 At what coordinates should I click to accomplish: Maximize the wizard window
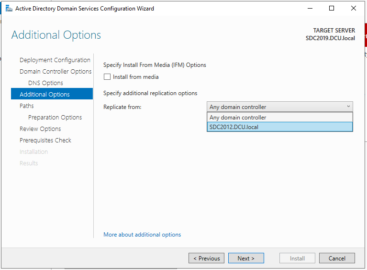point(332,9)
